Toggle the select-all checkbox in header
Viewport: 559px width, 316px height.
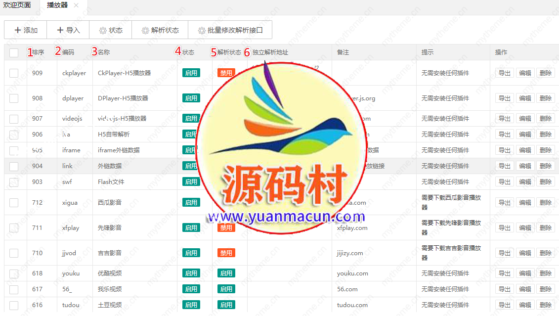[14, 52]
